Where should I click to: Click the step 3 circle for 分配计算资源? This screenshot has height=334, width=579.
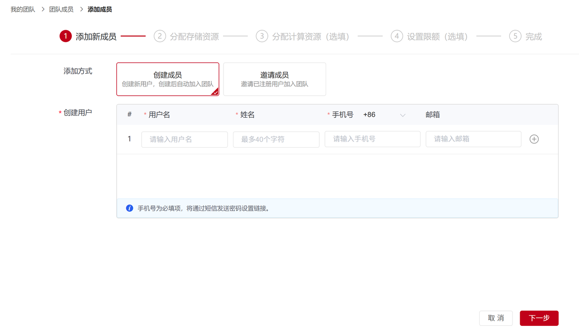click(262, 37)
